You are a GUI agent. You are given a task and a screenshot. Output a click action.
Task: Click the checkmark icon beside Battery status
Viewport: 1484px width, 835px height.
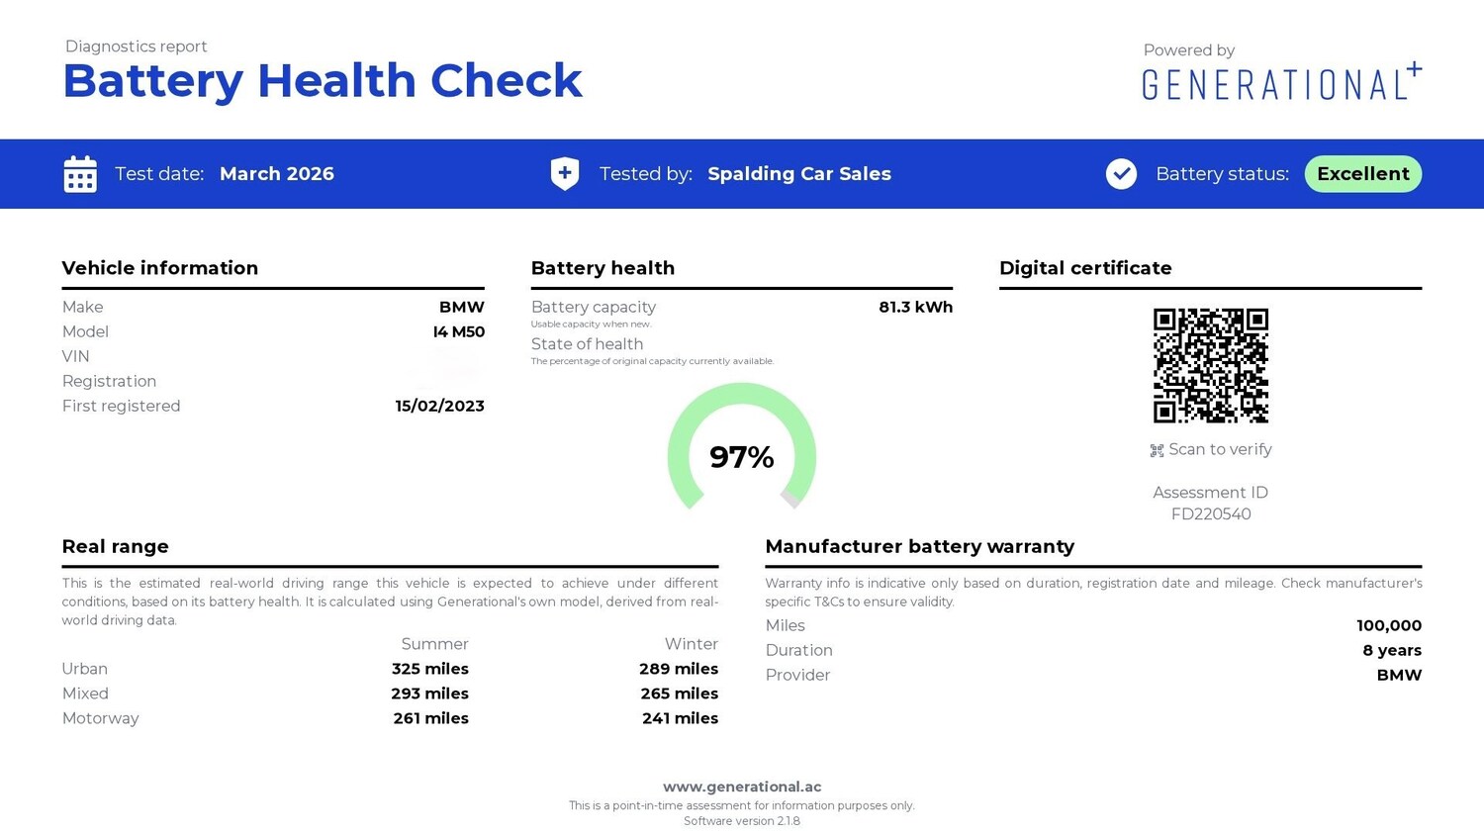1121,174
